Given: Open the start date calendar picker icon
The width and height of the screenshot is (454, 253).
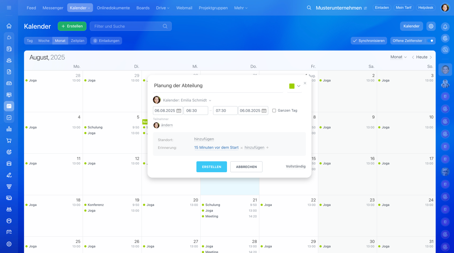Looking at the screenshot, I should [x=179, y=111].
